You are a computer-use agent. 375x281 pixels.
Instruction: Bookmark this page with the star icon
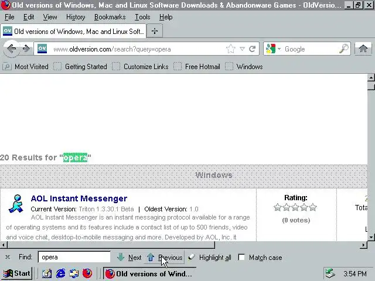coord(230,49)
